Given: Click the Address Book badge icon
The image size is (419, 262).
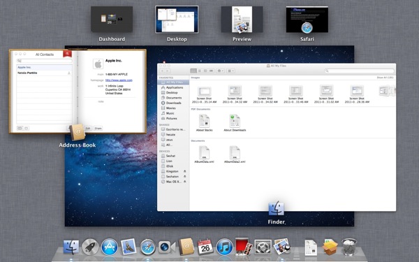Looking at the screenshot, I should tap(78, 132).
